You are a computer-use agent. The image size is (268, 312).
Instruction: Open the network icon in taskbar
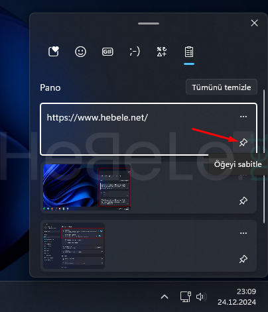click(x=186, y=297)
